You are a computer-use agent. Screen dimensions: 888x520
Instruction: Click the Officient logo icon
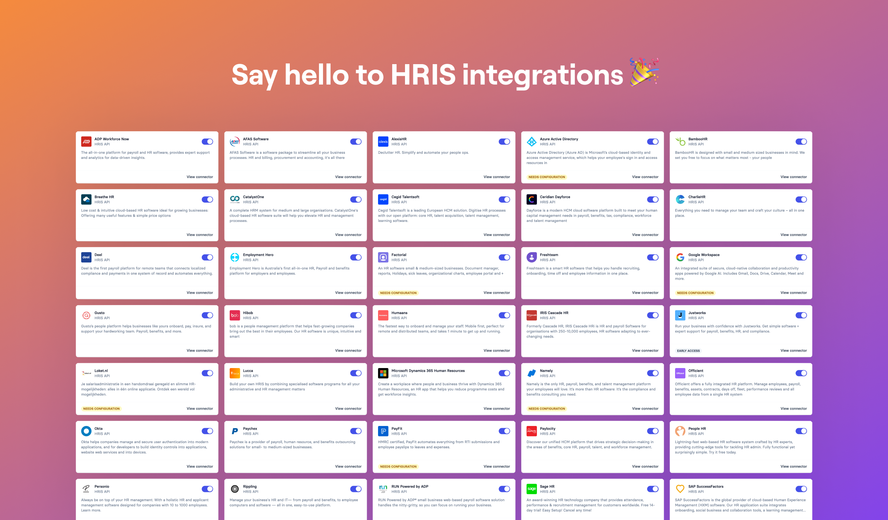click(x=680, y=373)
